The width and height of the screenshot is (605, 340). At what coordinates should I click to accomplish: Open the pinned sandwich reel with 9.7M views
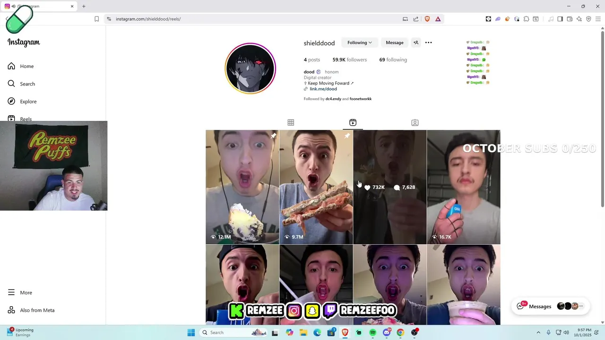pos(316,187)
